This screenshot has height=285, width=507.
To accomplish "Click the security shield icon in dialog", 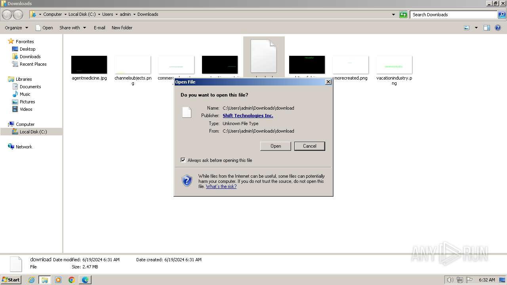I will point(187,181).
